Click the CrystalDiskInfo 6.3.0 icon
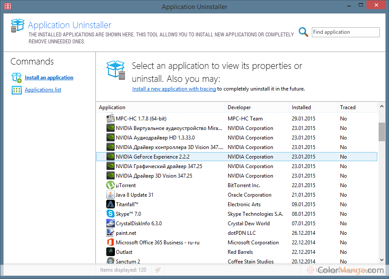389x279 pixels. [x=111, y=223]
